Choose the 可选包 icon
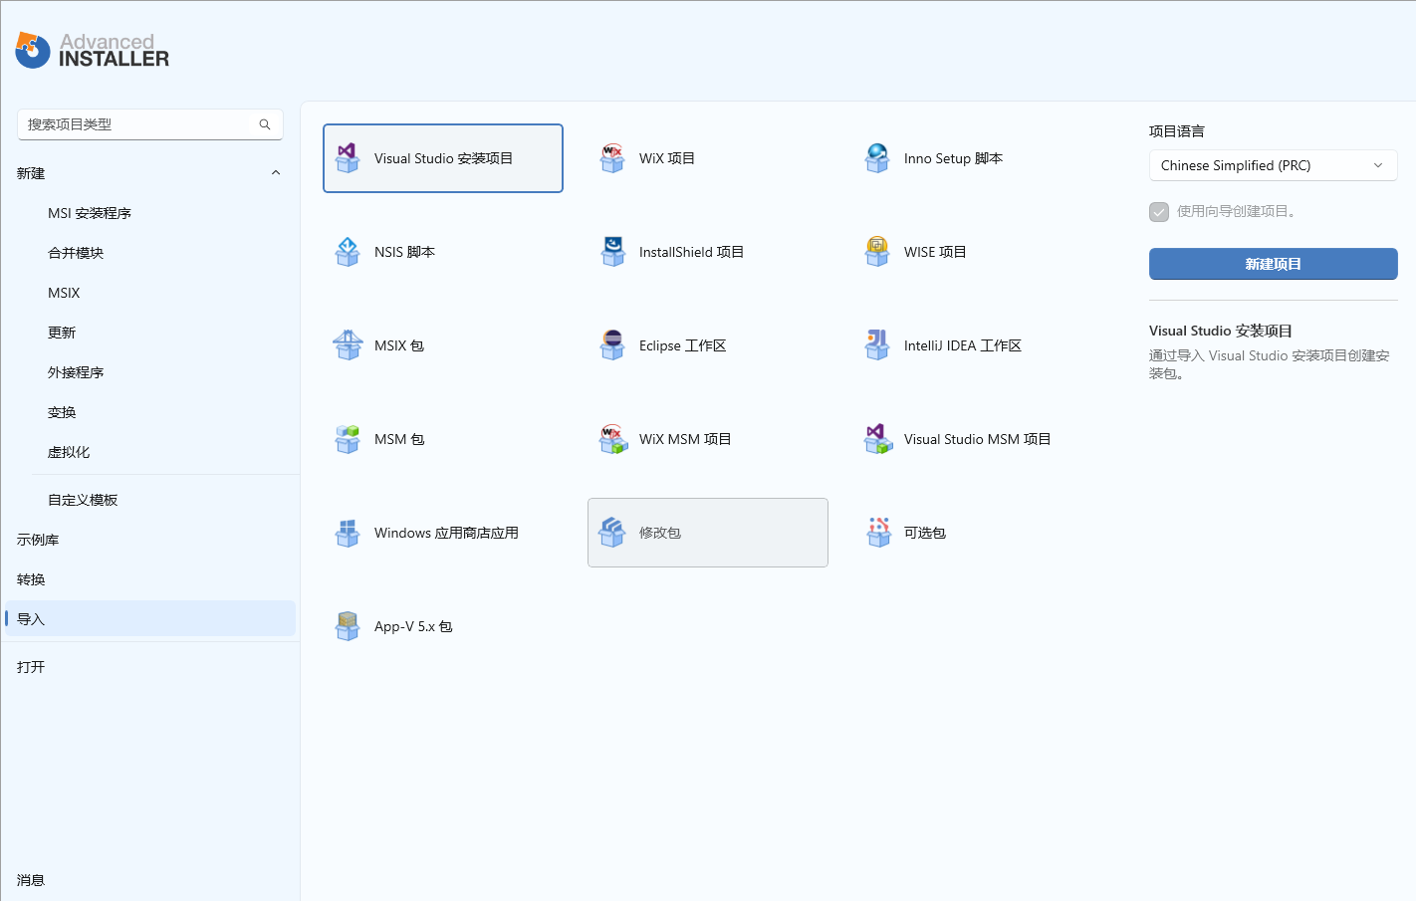The image size is (1417, 902). pos(877,533)
